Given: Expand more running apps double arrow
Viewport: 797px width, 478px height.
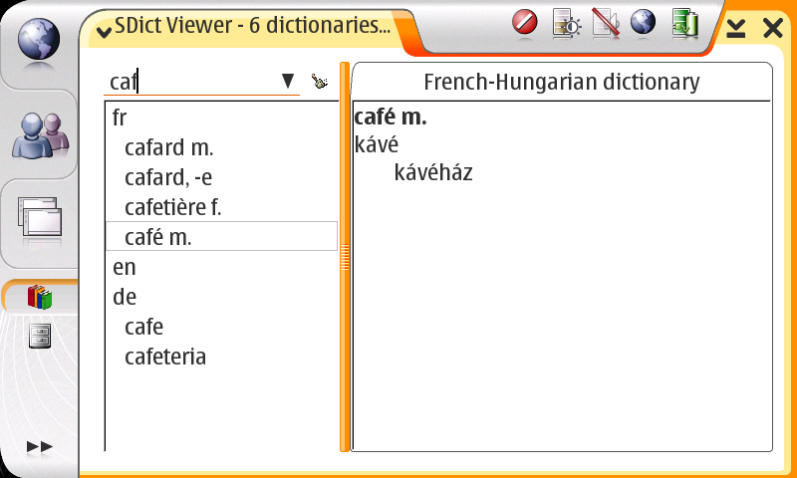Looking at the screenshot, I should coord(39,447).
